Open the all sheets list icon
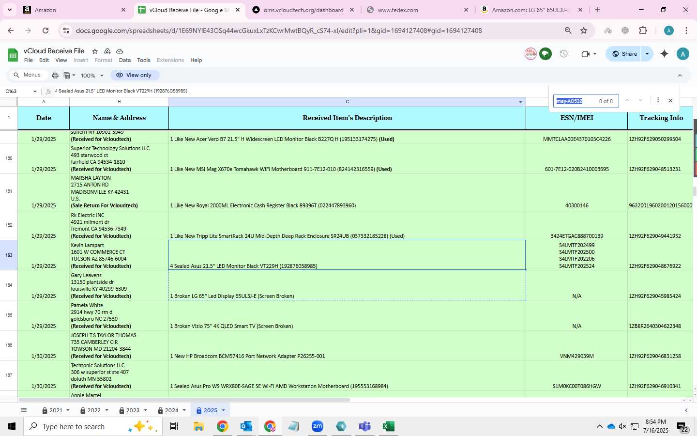The image size is (697, 436). click(x=24, y=410)
